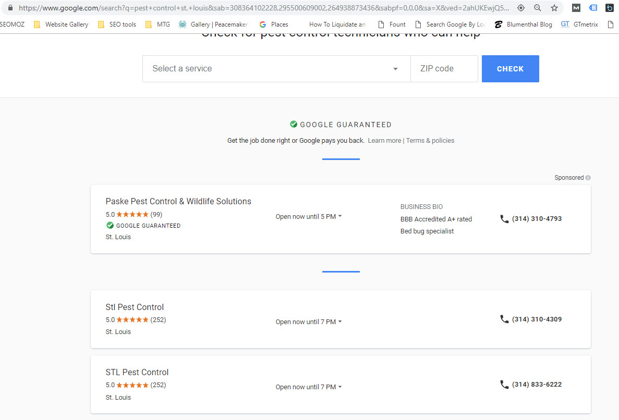
Task: Open the Search Google By Loc bookmark
Action: (x=450, y=24)
